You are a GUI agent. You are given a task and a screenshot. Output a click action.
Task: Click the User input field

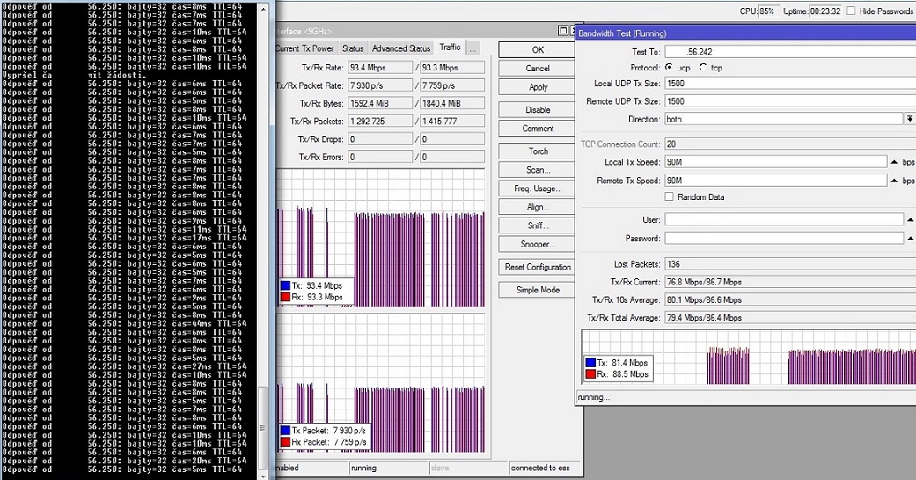784,220
